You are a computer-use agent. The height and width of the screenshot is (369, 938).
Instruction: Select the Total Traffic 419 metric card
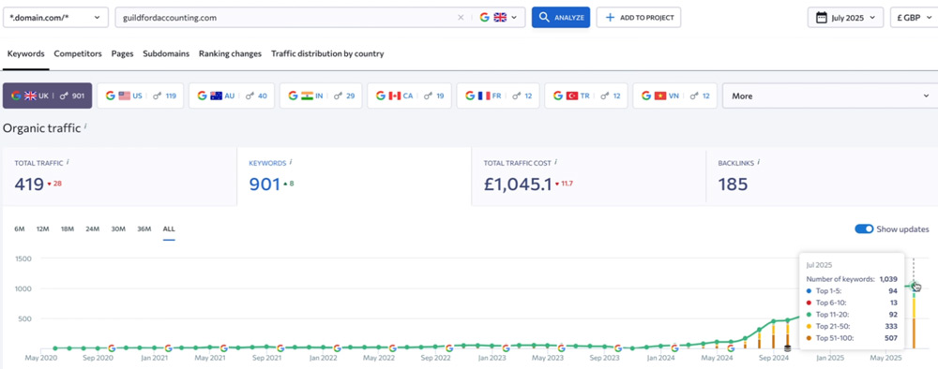pos(120,177)
